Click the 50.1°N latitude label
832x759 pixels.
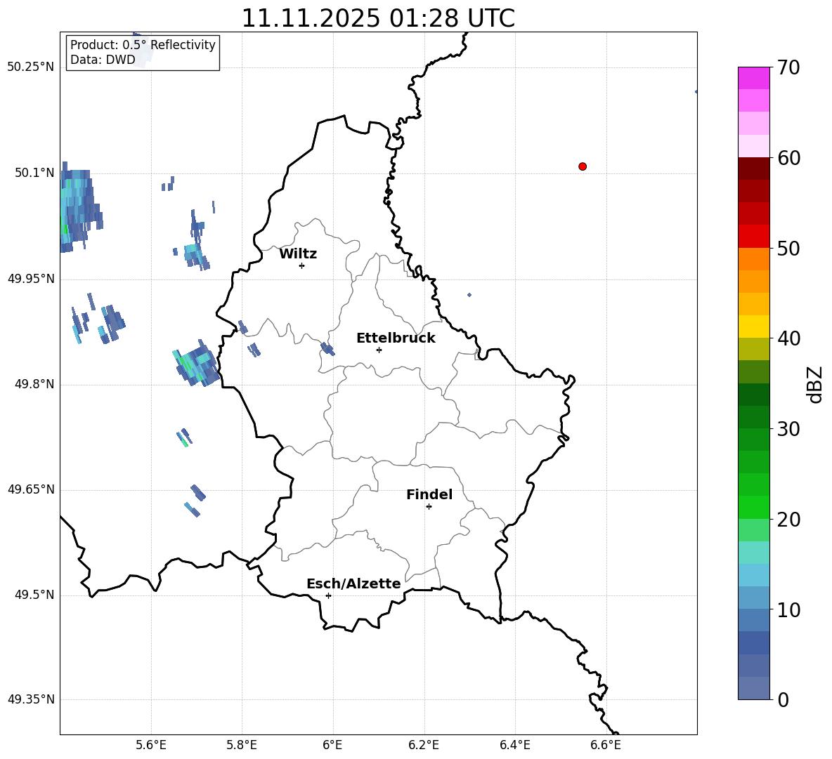pos(34,173)
